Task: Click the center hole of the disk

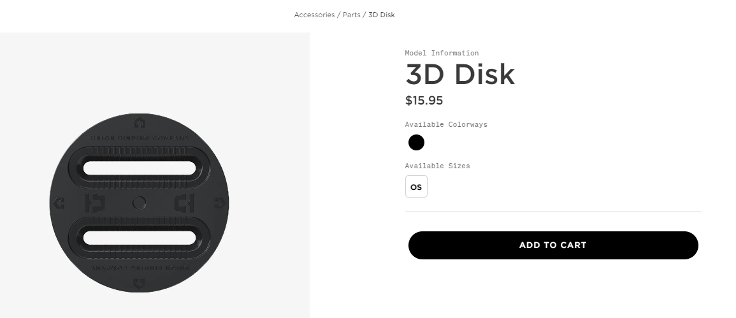Action: 139,203
